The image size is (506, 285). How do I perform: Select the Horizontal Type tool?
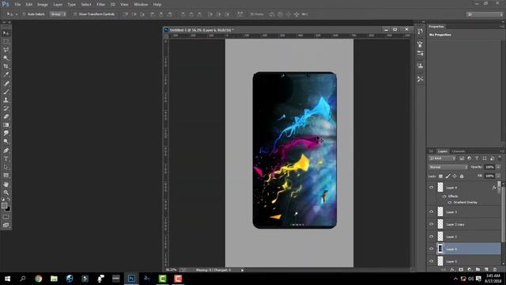6,158
